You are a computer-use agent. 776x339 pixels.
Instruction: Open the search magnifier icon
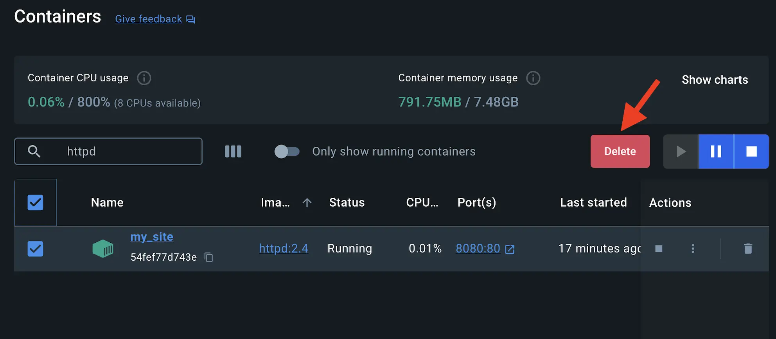pos(34,151)
